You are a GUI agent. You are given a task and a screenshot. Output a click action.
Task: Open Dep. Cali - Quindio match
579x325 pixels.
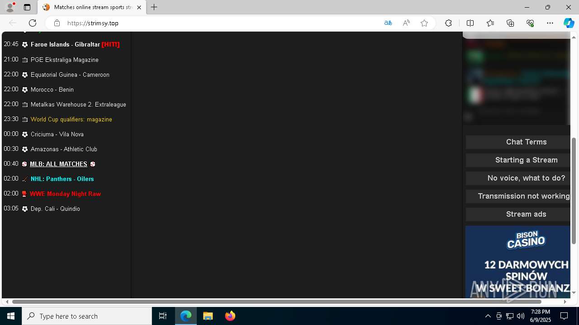pyautogui.click(x=55, y=209)
